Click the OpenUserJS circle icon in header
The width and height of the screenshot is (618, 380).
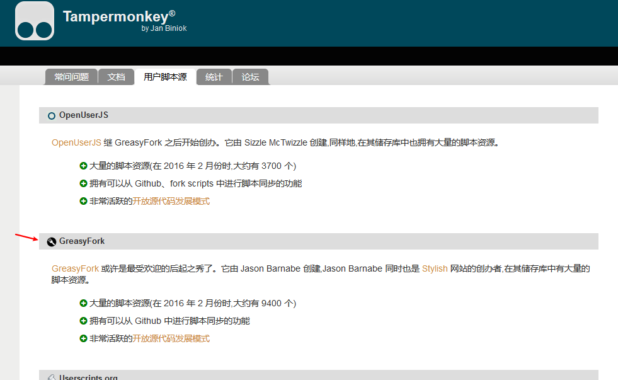(x=52, y=116)
